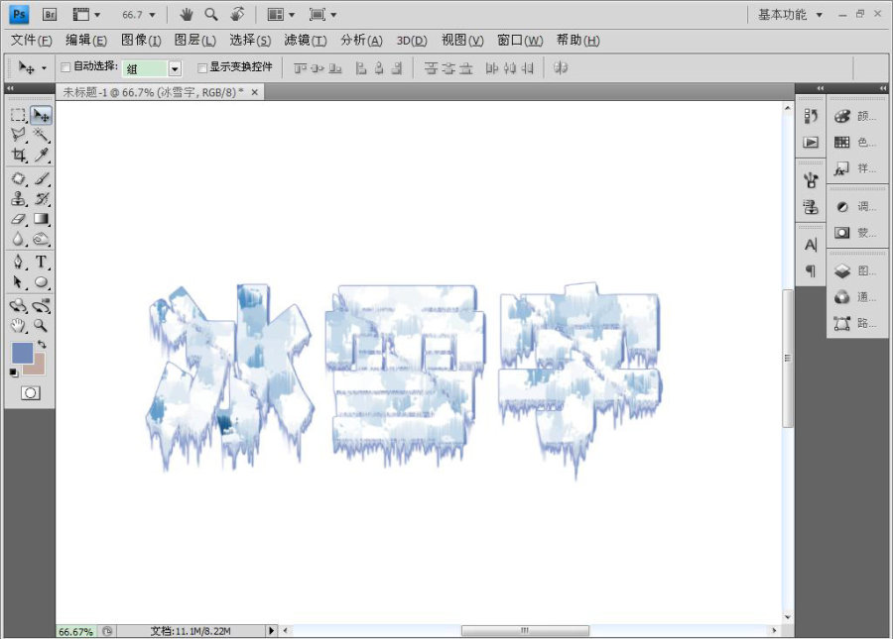893x639 pixels.
Task: Open the Masks panel
Action: coord(855,233)
